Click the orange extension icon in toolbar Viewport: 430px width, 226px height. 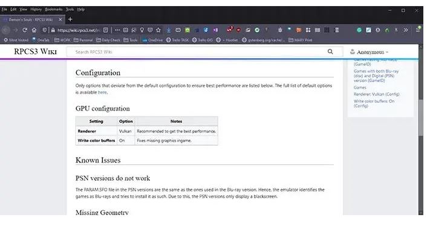pos(299,30)
